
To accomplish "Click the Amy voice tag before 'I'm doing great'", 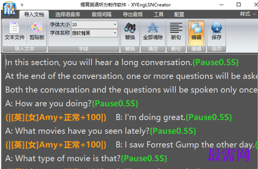I will [56, 117].
